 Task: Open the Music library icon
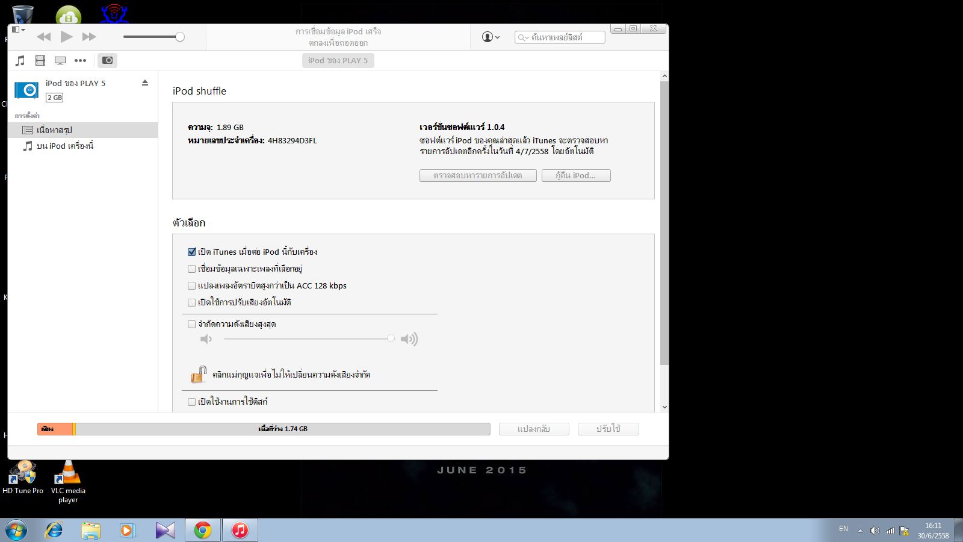20,60
